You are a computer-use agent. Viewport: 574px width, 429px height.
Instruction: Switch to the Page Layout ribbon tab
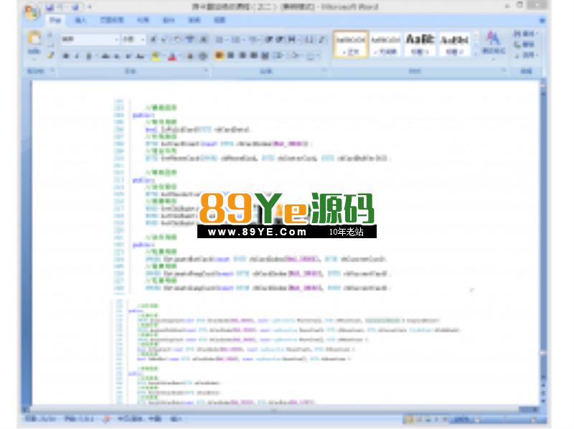coord(112,21)
